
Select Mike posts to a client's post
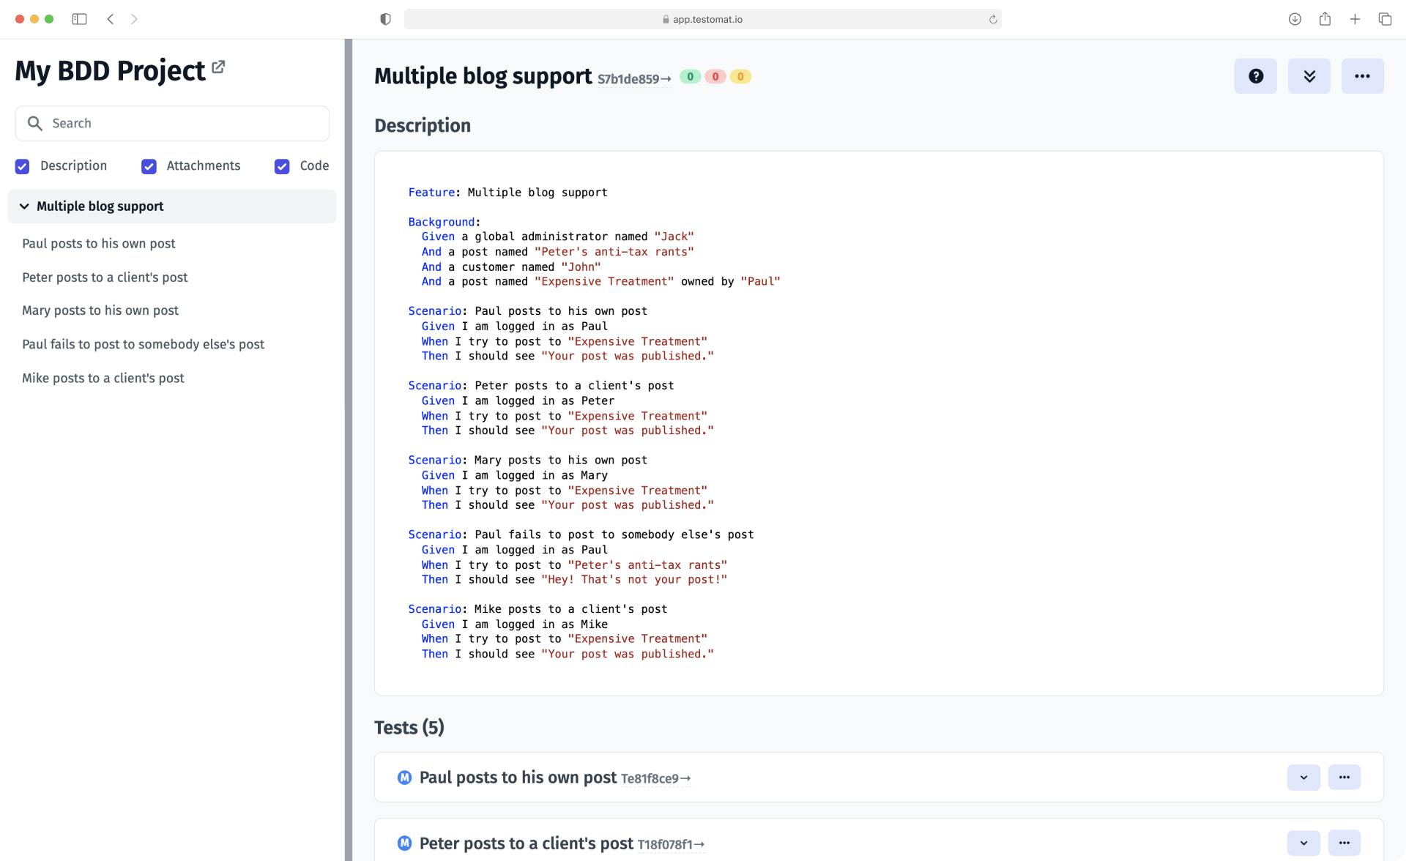coord(103,378)
